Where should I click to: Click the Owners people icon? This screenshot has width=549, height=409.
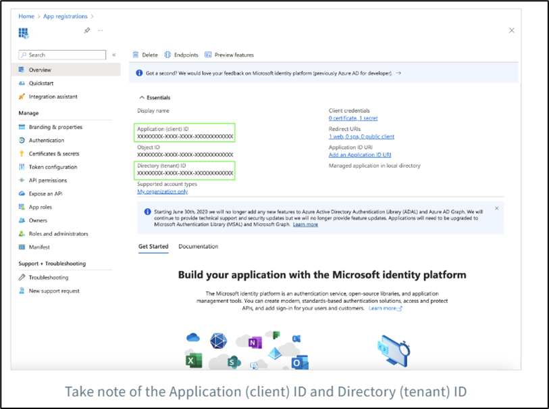pyautogui.click(x=22, y=220)
